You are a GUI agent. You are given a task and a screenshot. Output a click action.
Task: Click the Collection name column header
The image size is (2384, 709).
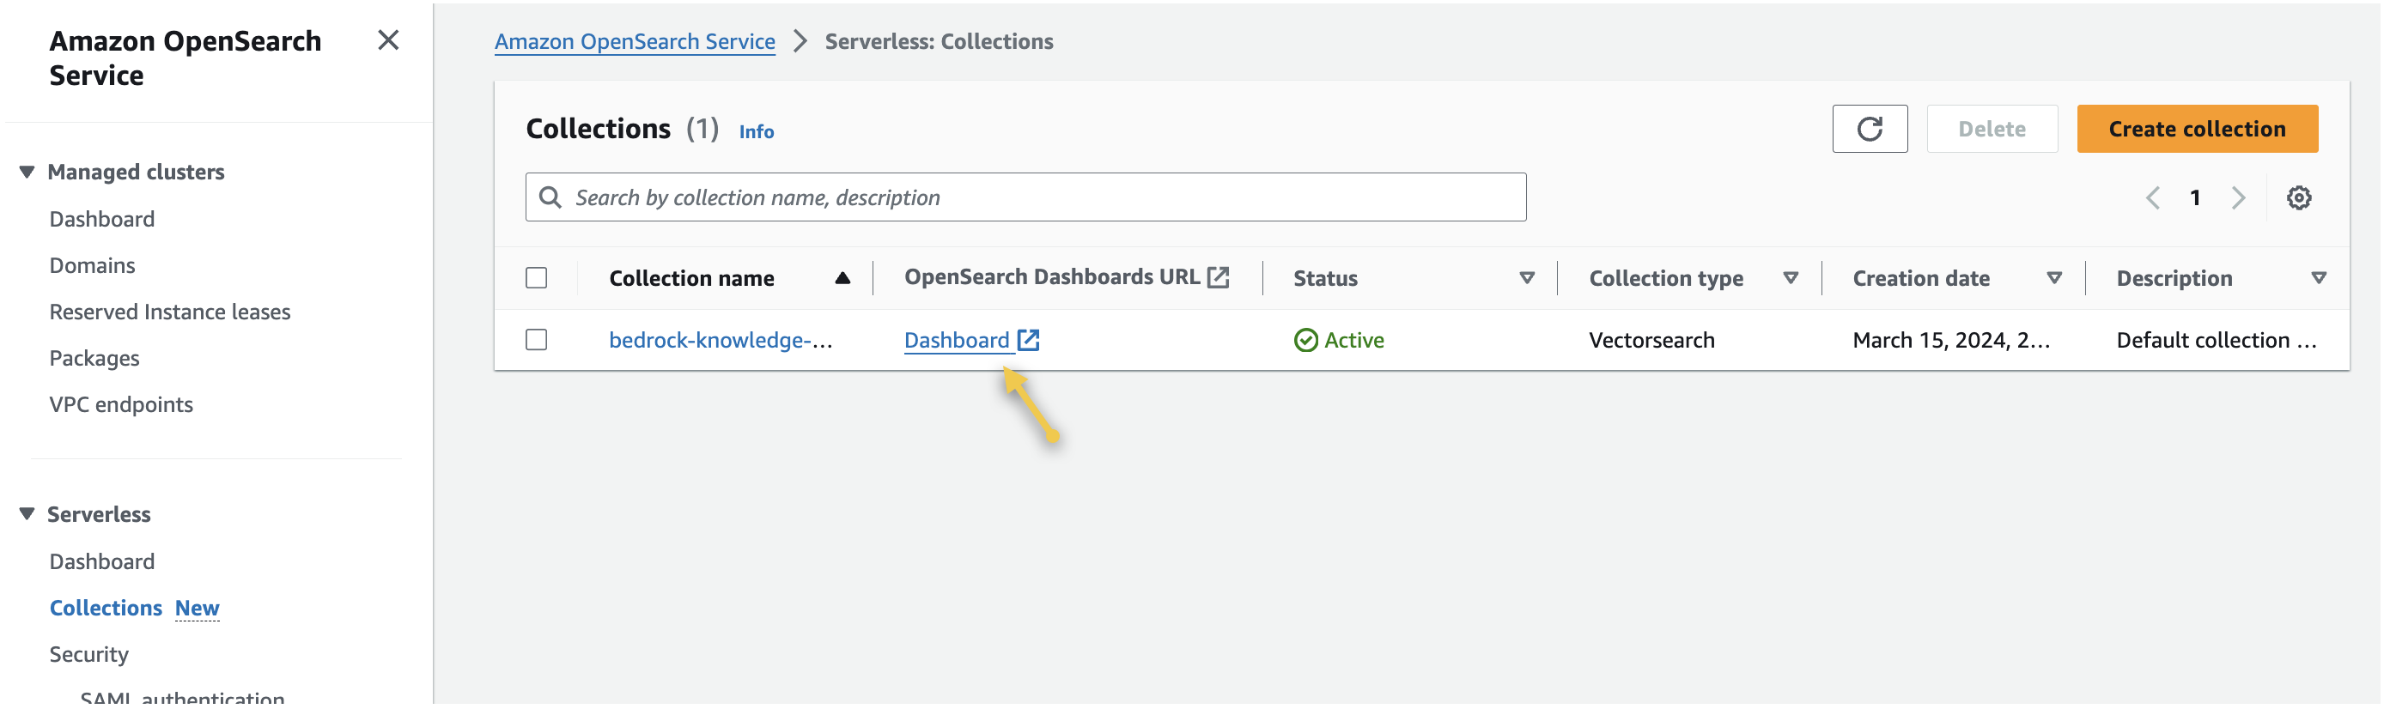point(691,277)
